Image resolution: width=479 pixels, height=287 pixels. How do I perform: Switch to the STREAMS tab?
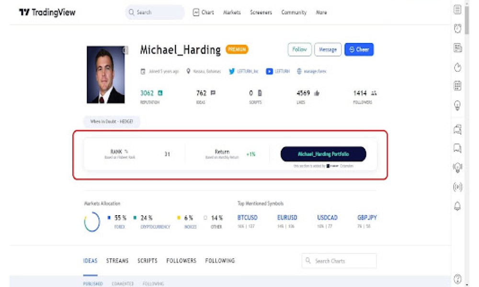(117, 261)
